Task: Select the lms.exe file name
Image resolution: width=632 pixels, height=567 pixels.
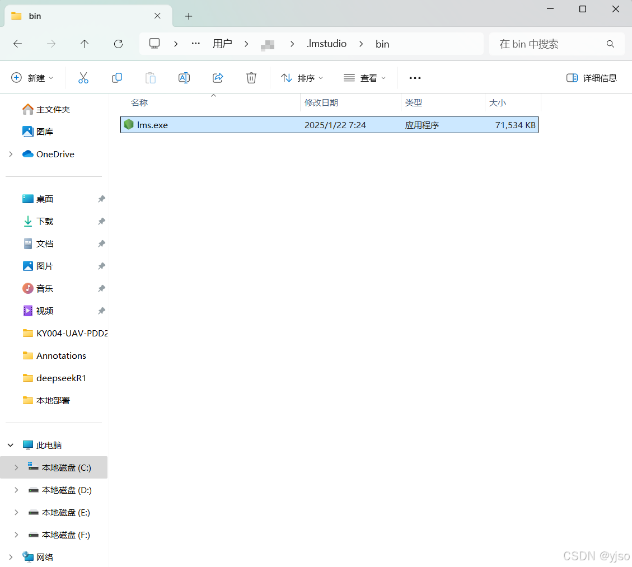Action: point(152,125)
